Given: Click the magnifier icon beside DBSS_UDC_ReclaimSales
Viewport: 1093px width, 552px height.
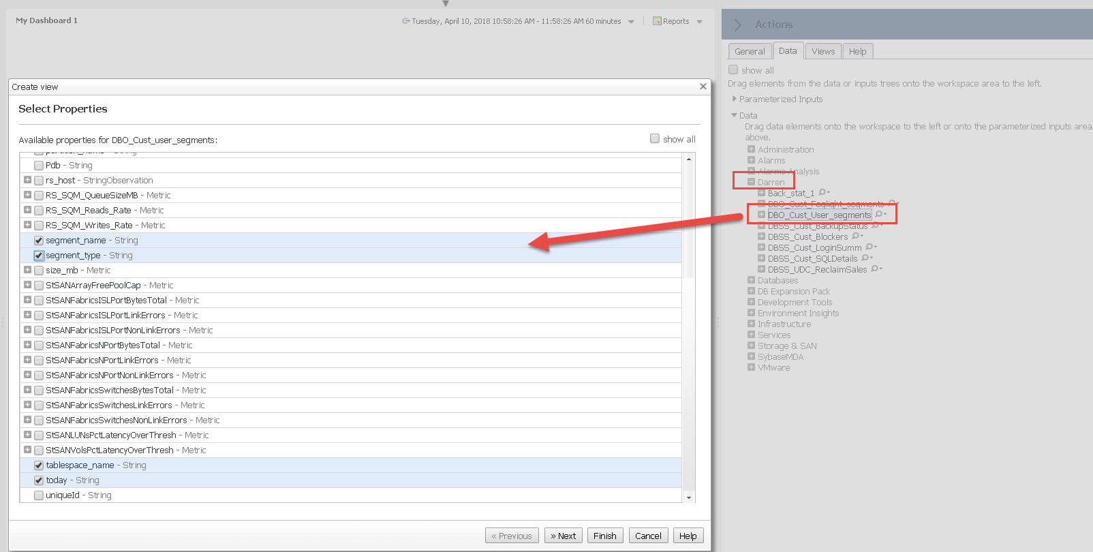Looking at the screenshot, I should [875, 269].
